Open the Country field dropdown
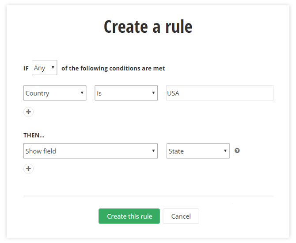Viewport: 296px width, 243px height. (54, 93)
